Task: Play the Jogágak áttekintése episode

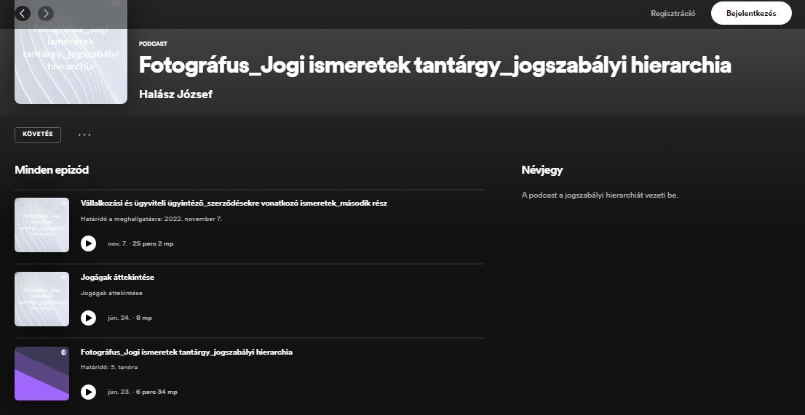Action: [x=88, y=318]
